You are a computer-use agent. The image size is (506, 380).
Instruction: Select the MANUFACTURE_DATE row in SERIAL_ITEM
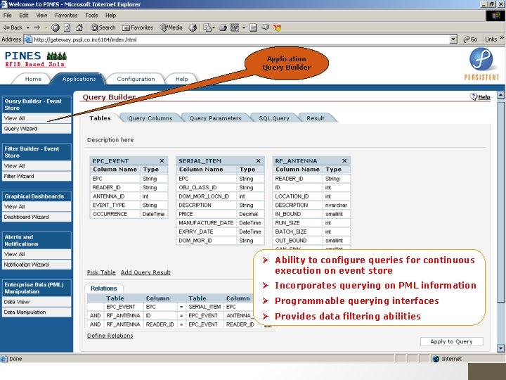pyautogui.click(x=220, y=223)
